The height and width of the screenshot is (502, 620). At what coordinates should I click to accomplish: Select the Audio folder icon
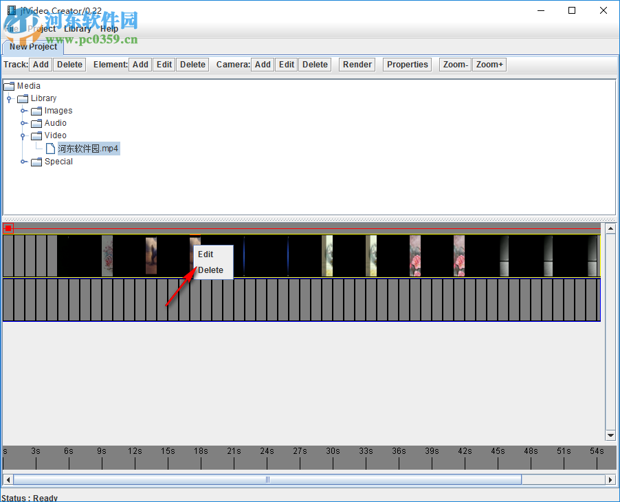pos(36,123)
